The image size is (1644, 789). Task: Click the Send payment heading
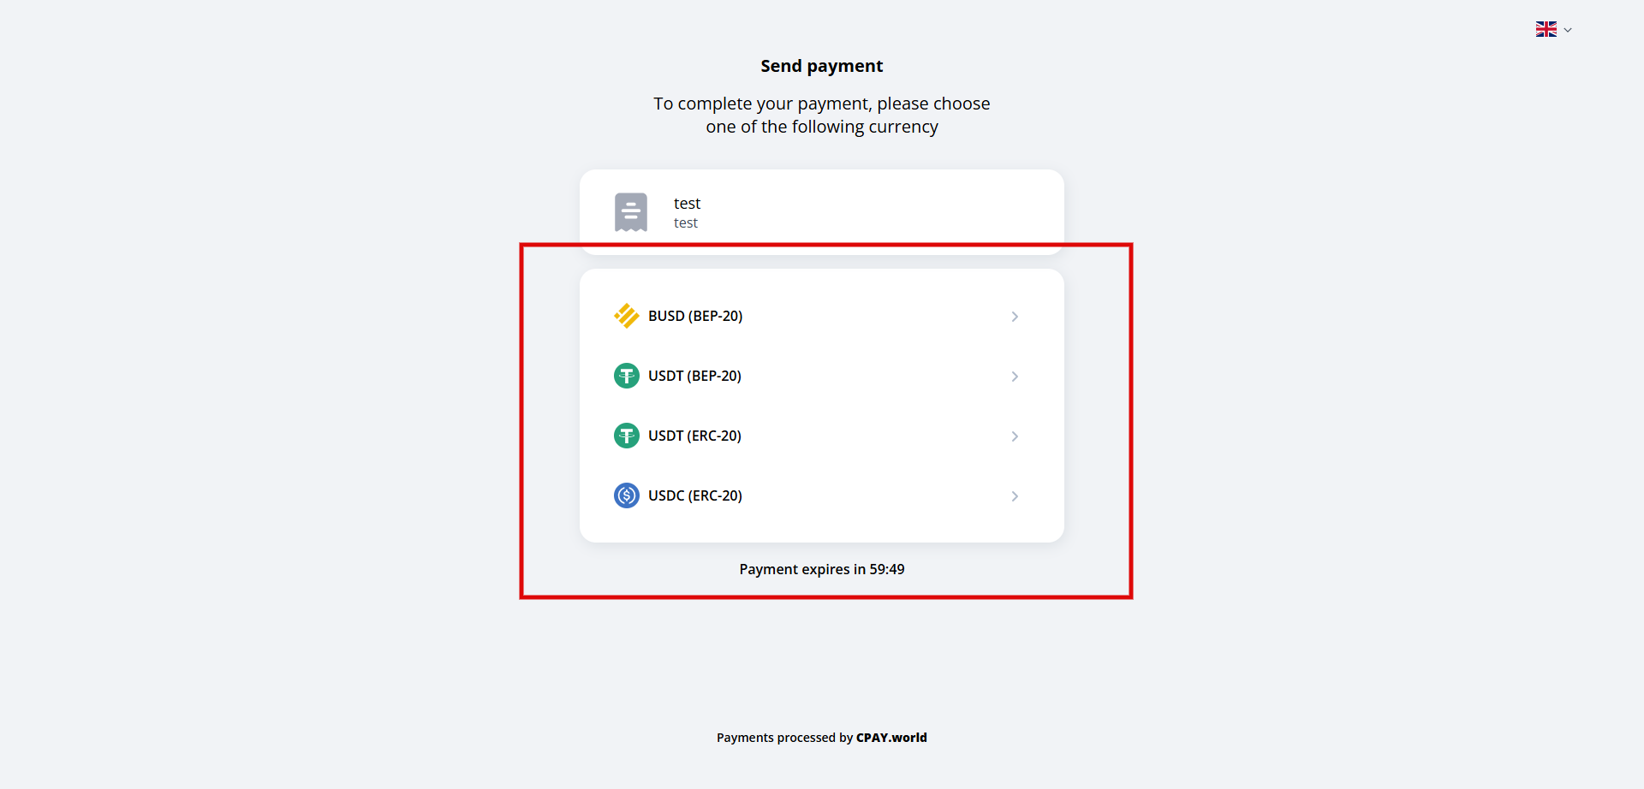822,66
